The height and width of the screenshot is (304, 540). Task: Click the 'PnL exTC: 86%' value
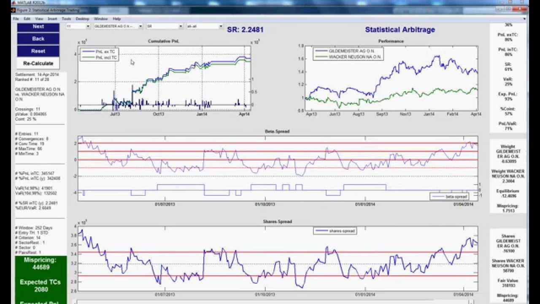[x=508, y=37]
